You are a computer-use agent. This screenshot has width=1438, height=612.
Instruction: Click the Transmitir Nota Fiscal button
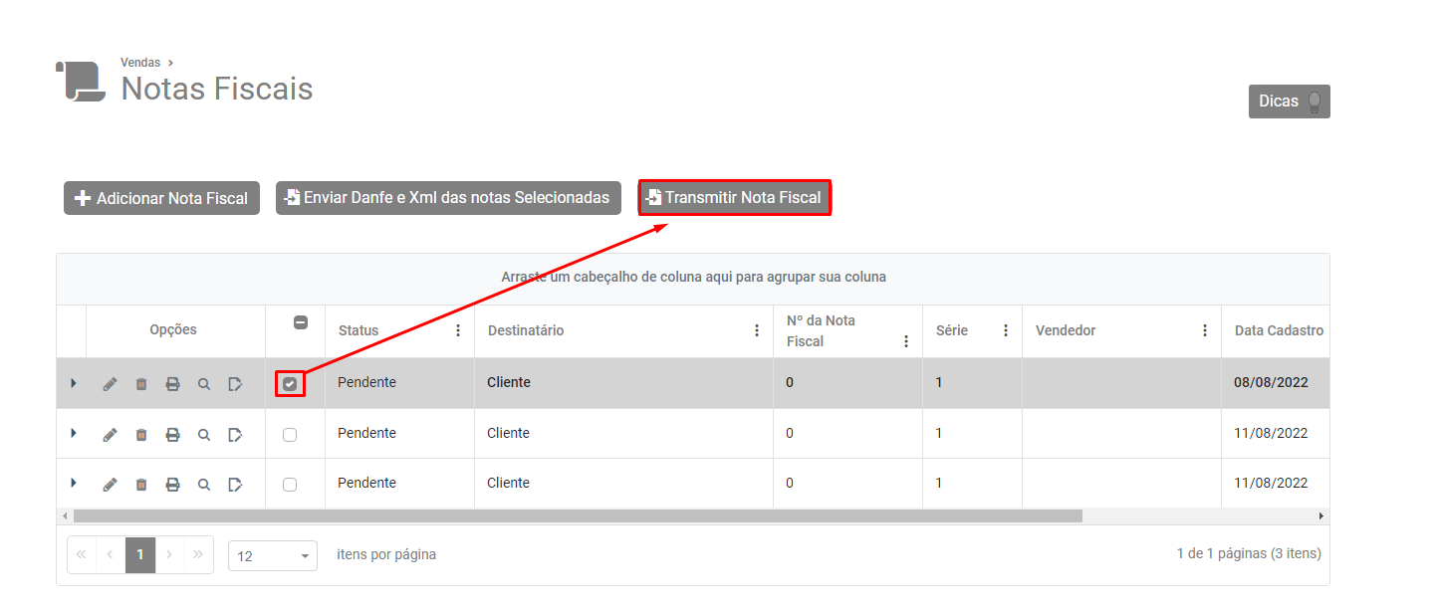[x=734, y=197]
